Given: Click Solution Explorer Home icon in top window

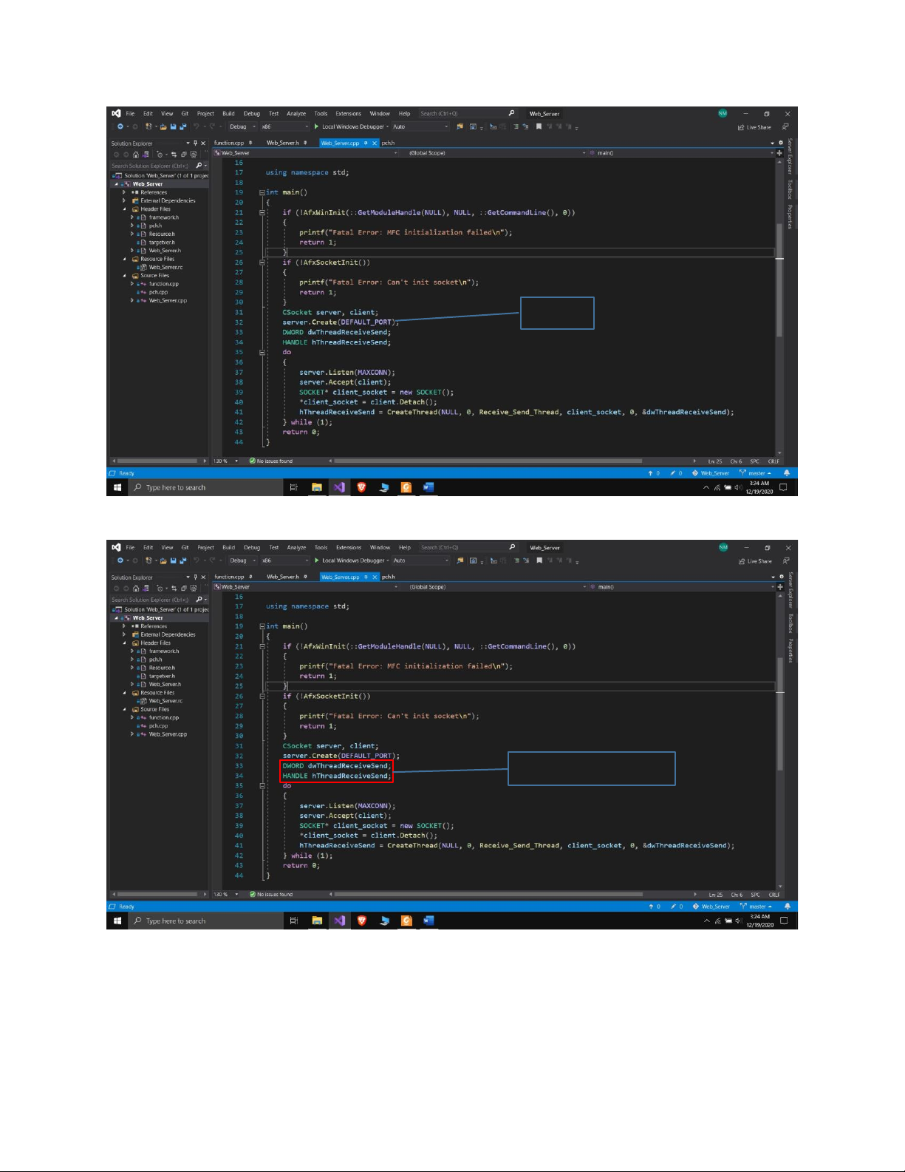Looking at the screenshot, I should 136,155.
